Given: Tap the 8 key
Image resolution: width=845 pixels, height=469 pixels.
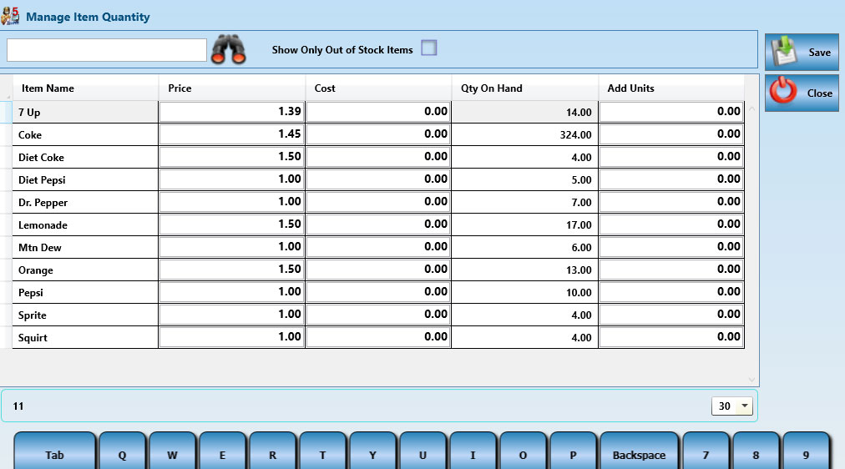Looking at the screenshot, I should [x=756, y=451].
